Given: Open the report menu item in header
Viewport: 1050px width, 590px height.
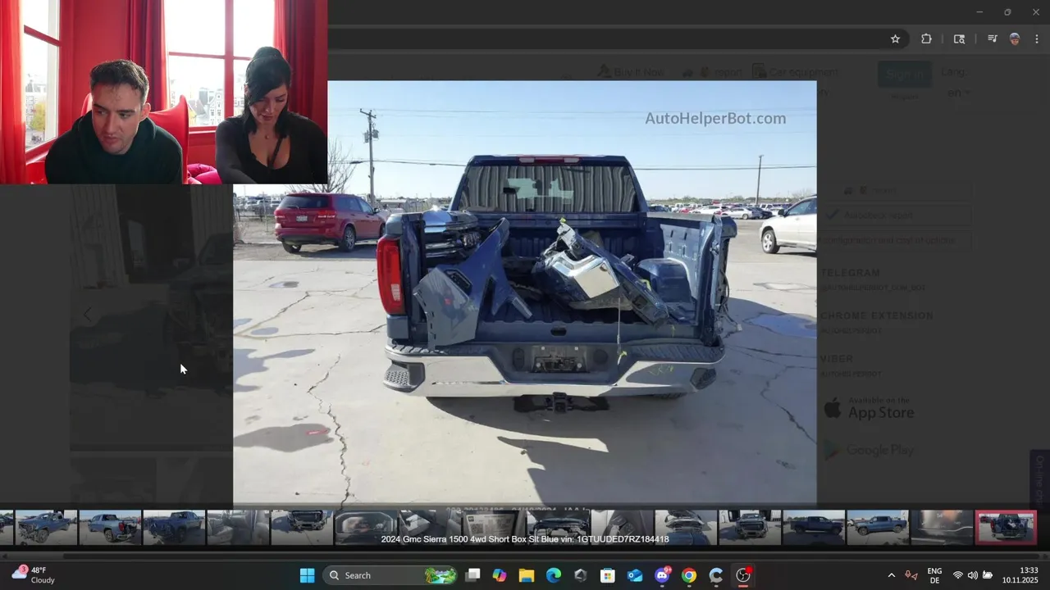Looking at the screenshot, I should pos(712,72).
